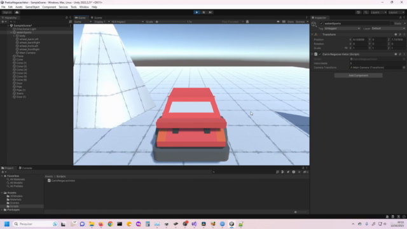The height and width of the screenshot is (229, 407).
Task: Open the Layer Default dropdown
Action: [389, 28]
